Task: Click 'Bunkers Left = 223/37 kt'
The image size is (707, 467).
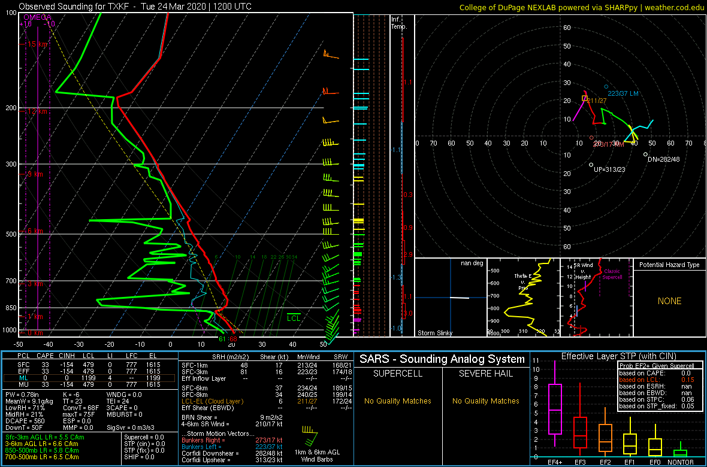Action: coord(232,446)
